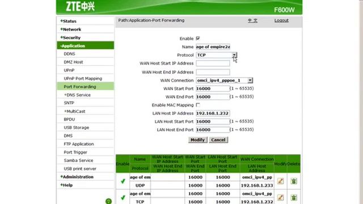Toggle the Enable checkbox
This screenshot has width=363, height=204.
click(x=198, y=39)
